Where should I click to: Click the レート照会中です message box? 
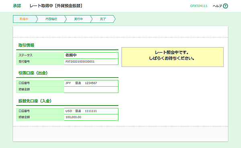pos(172,57)
